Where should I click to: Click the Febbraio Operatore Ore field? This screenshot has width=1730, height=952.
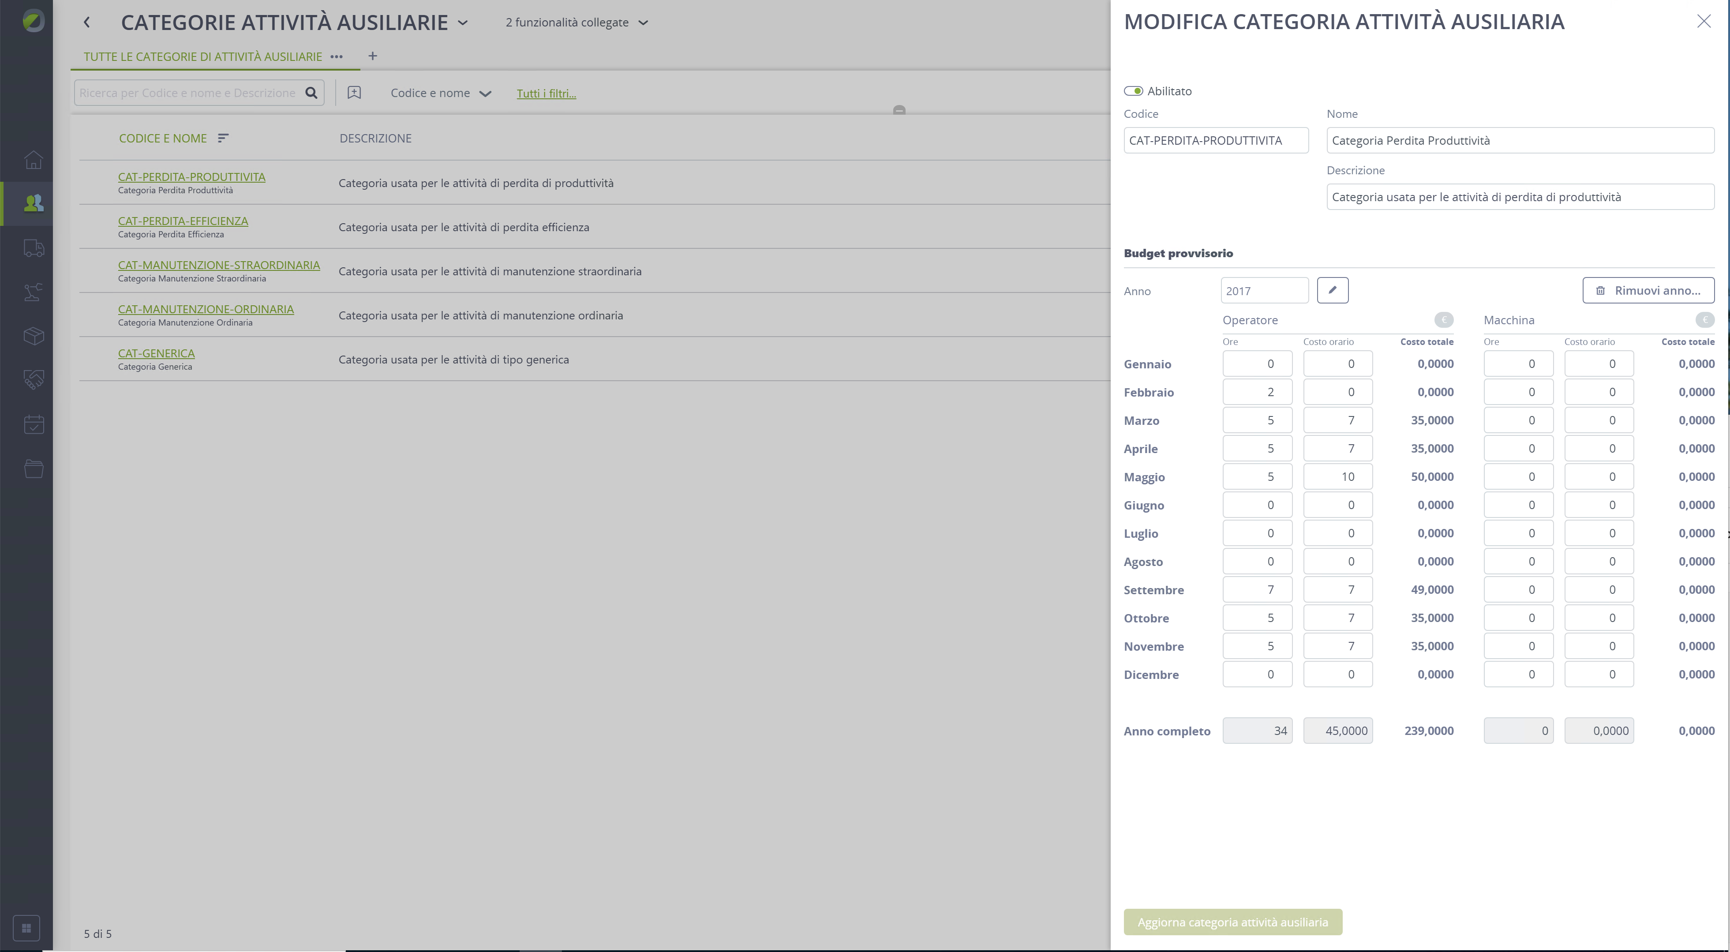coord(1257,392)
